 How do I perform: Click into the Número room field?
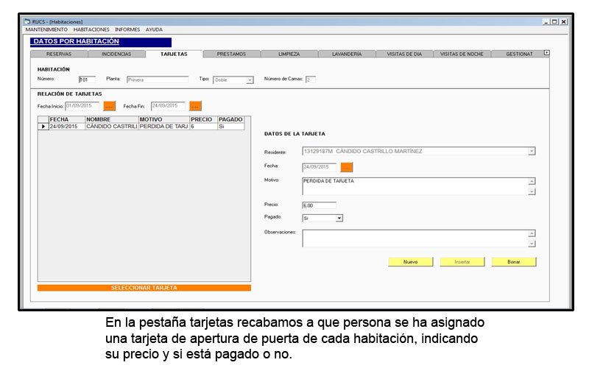click(87, 79)
